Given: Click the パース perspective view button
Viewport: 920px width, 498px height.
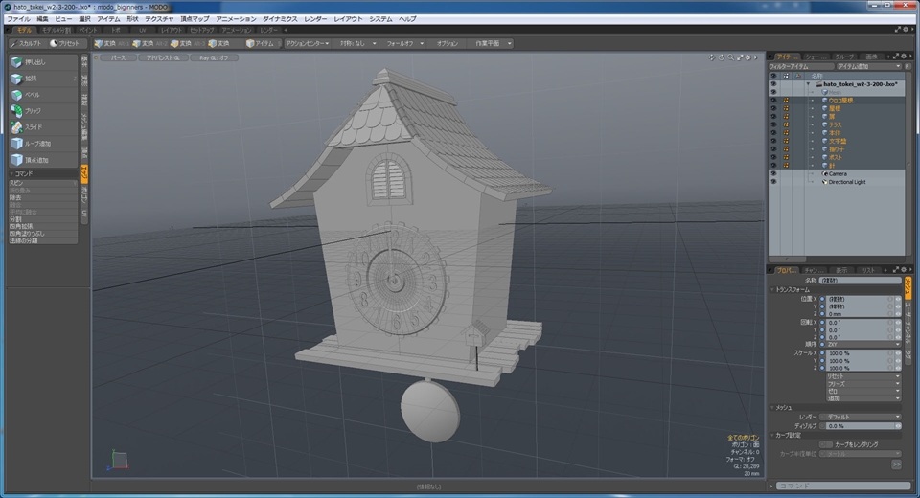Looking at the screenshot, I should pyautogui.click(x=119, y=58).
